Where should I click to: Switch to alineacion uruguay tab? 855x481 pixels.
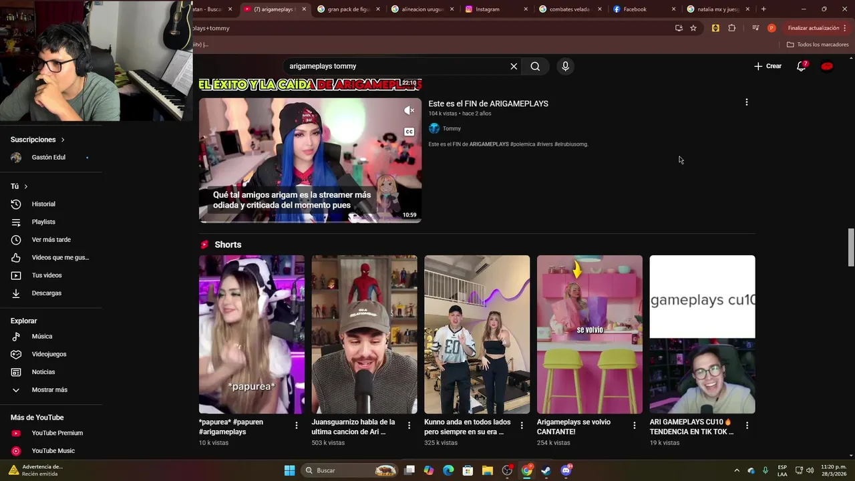[422, 9]
